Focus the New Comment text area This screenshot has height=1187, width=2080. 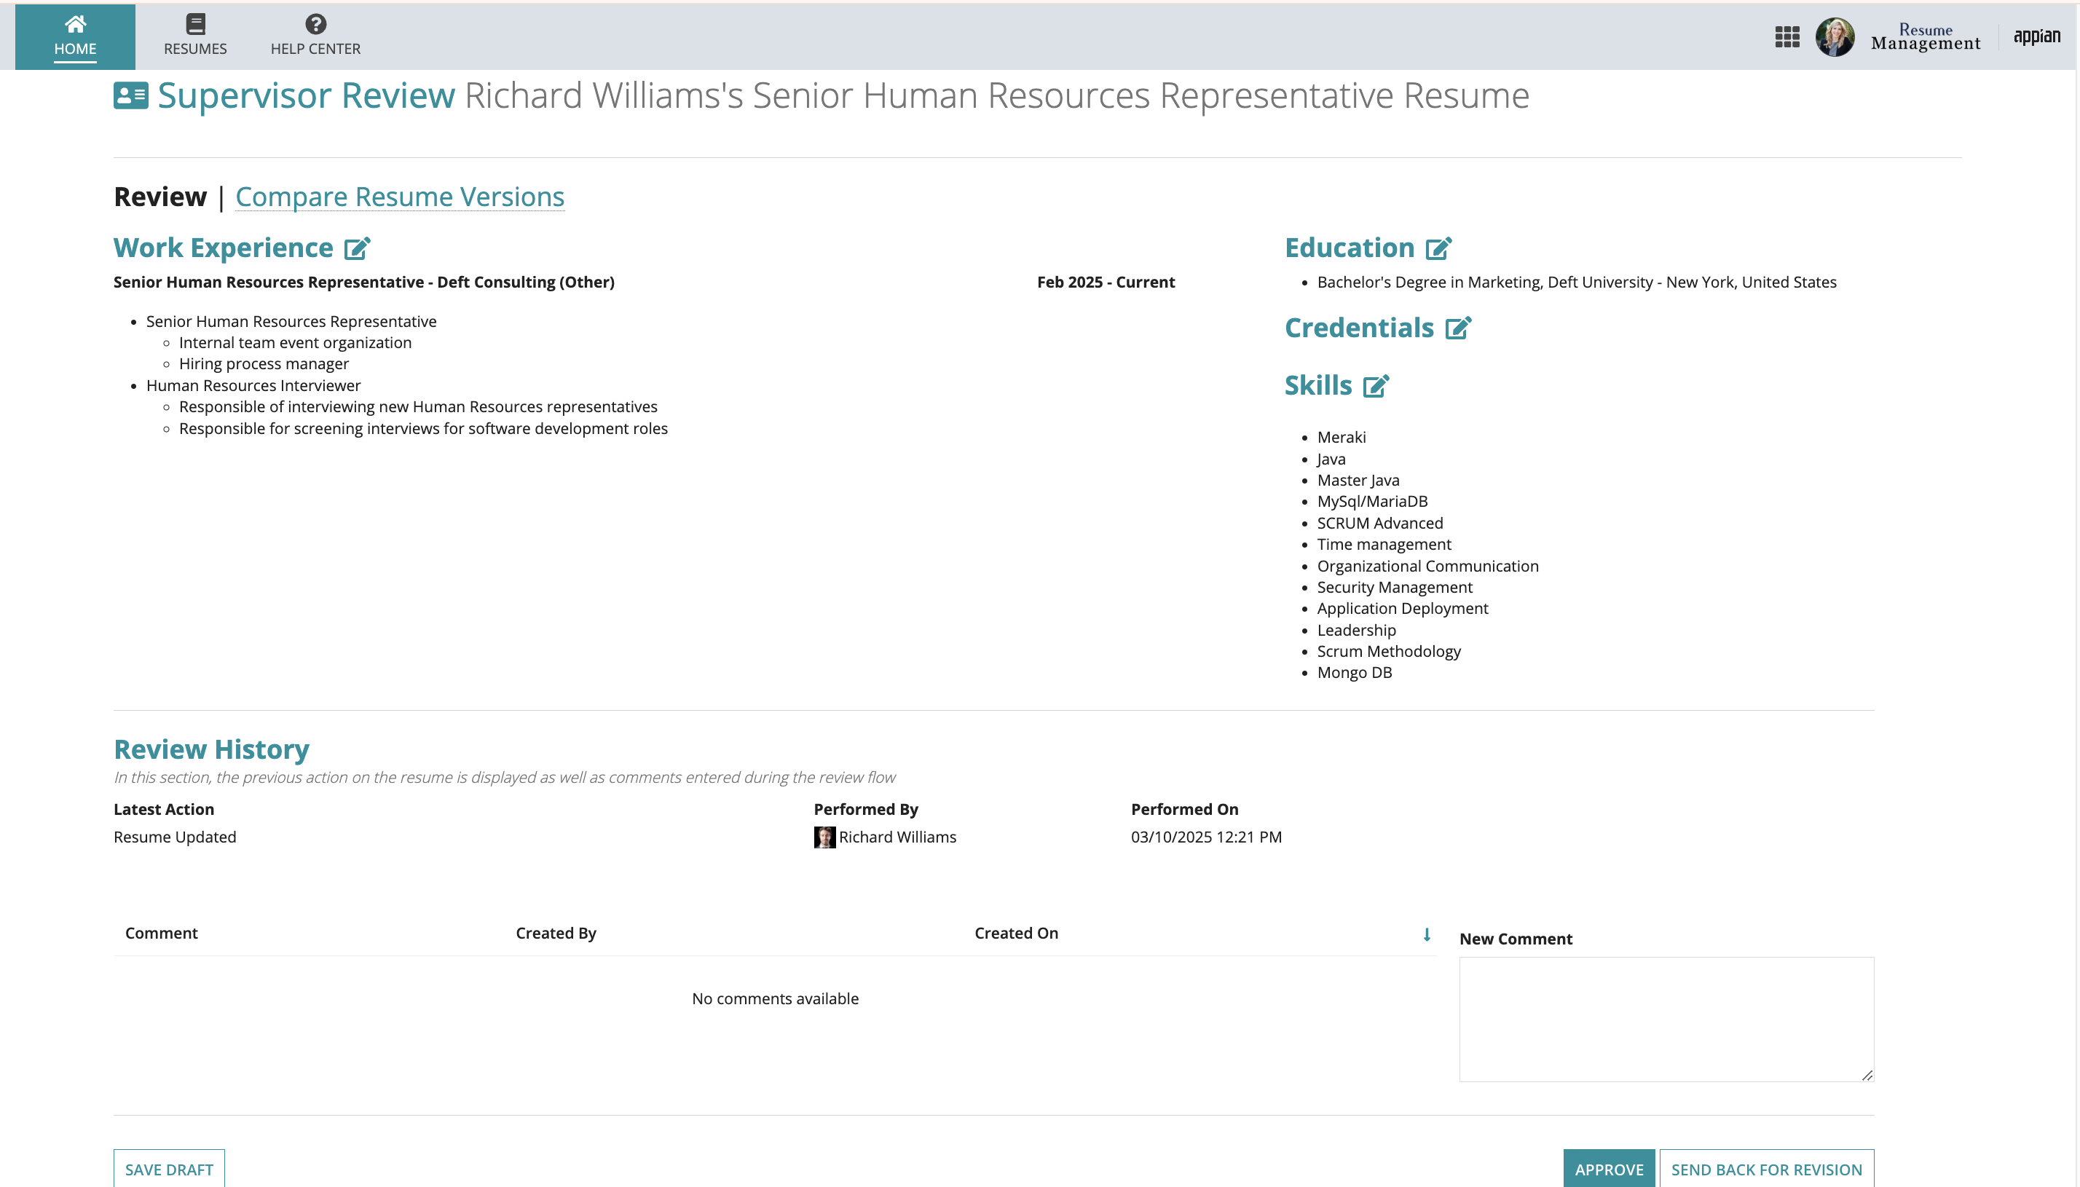point(1666,1019)
